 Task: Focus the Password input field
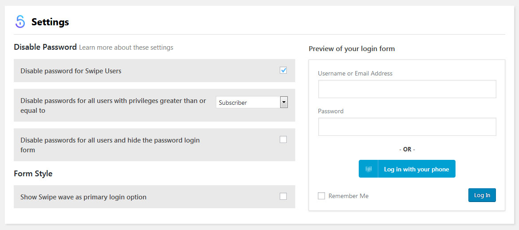click(x=407, y=127)
